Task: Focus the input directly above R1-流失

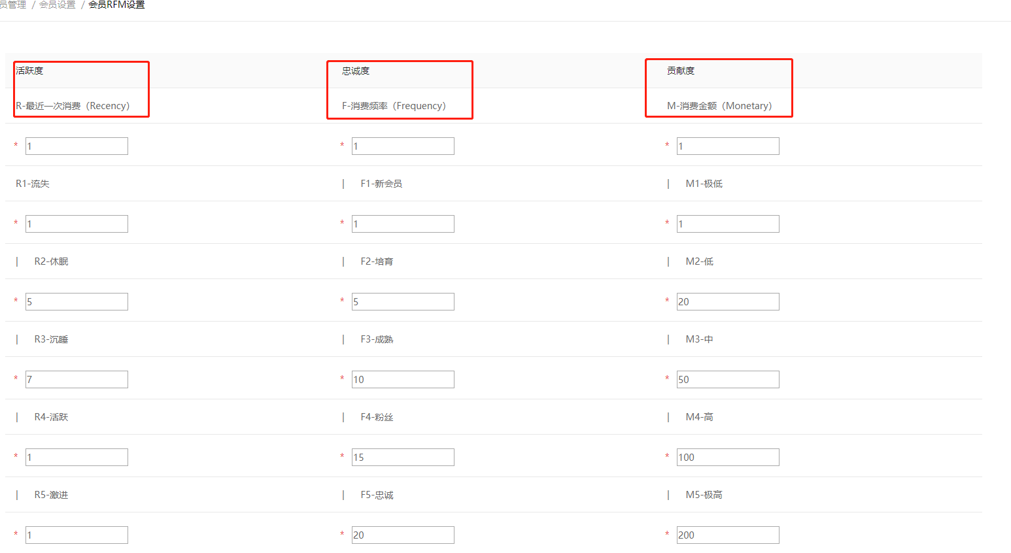Action: [x=77, y=146]
